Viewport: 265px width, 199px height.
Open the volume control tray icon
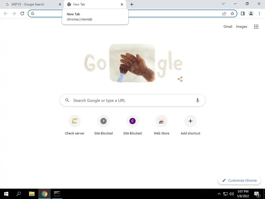232,194
